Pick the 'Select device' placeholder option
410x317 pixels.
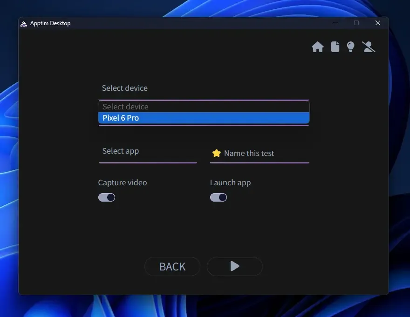(204, 107)
